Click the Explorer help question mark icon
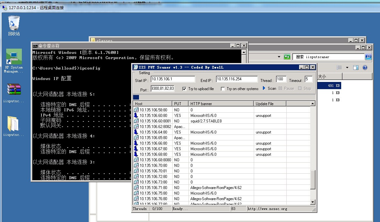The height and width of the screenshot is (222, 380). (365, 68)
